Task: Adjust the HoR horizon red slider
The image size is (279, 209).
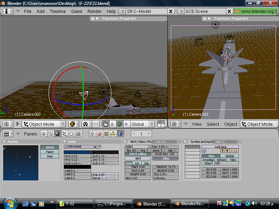Action: [x=77, y=156]
